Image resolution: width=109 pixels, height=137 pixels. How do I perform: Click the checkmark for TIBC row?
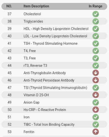(x=96, y=124)
